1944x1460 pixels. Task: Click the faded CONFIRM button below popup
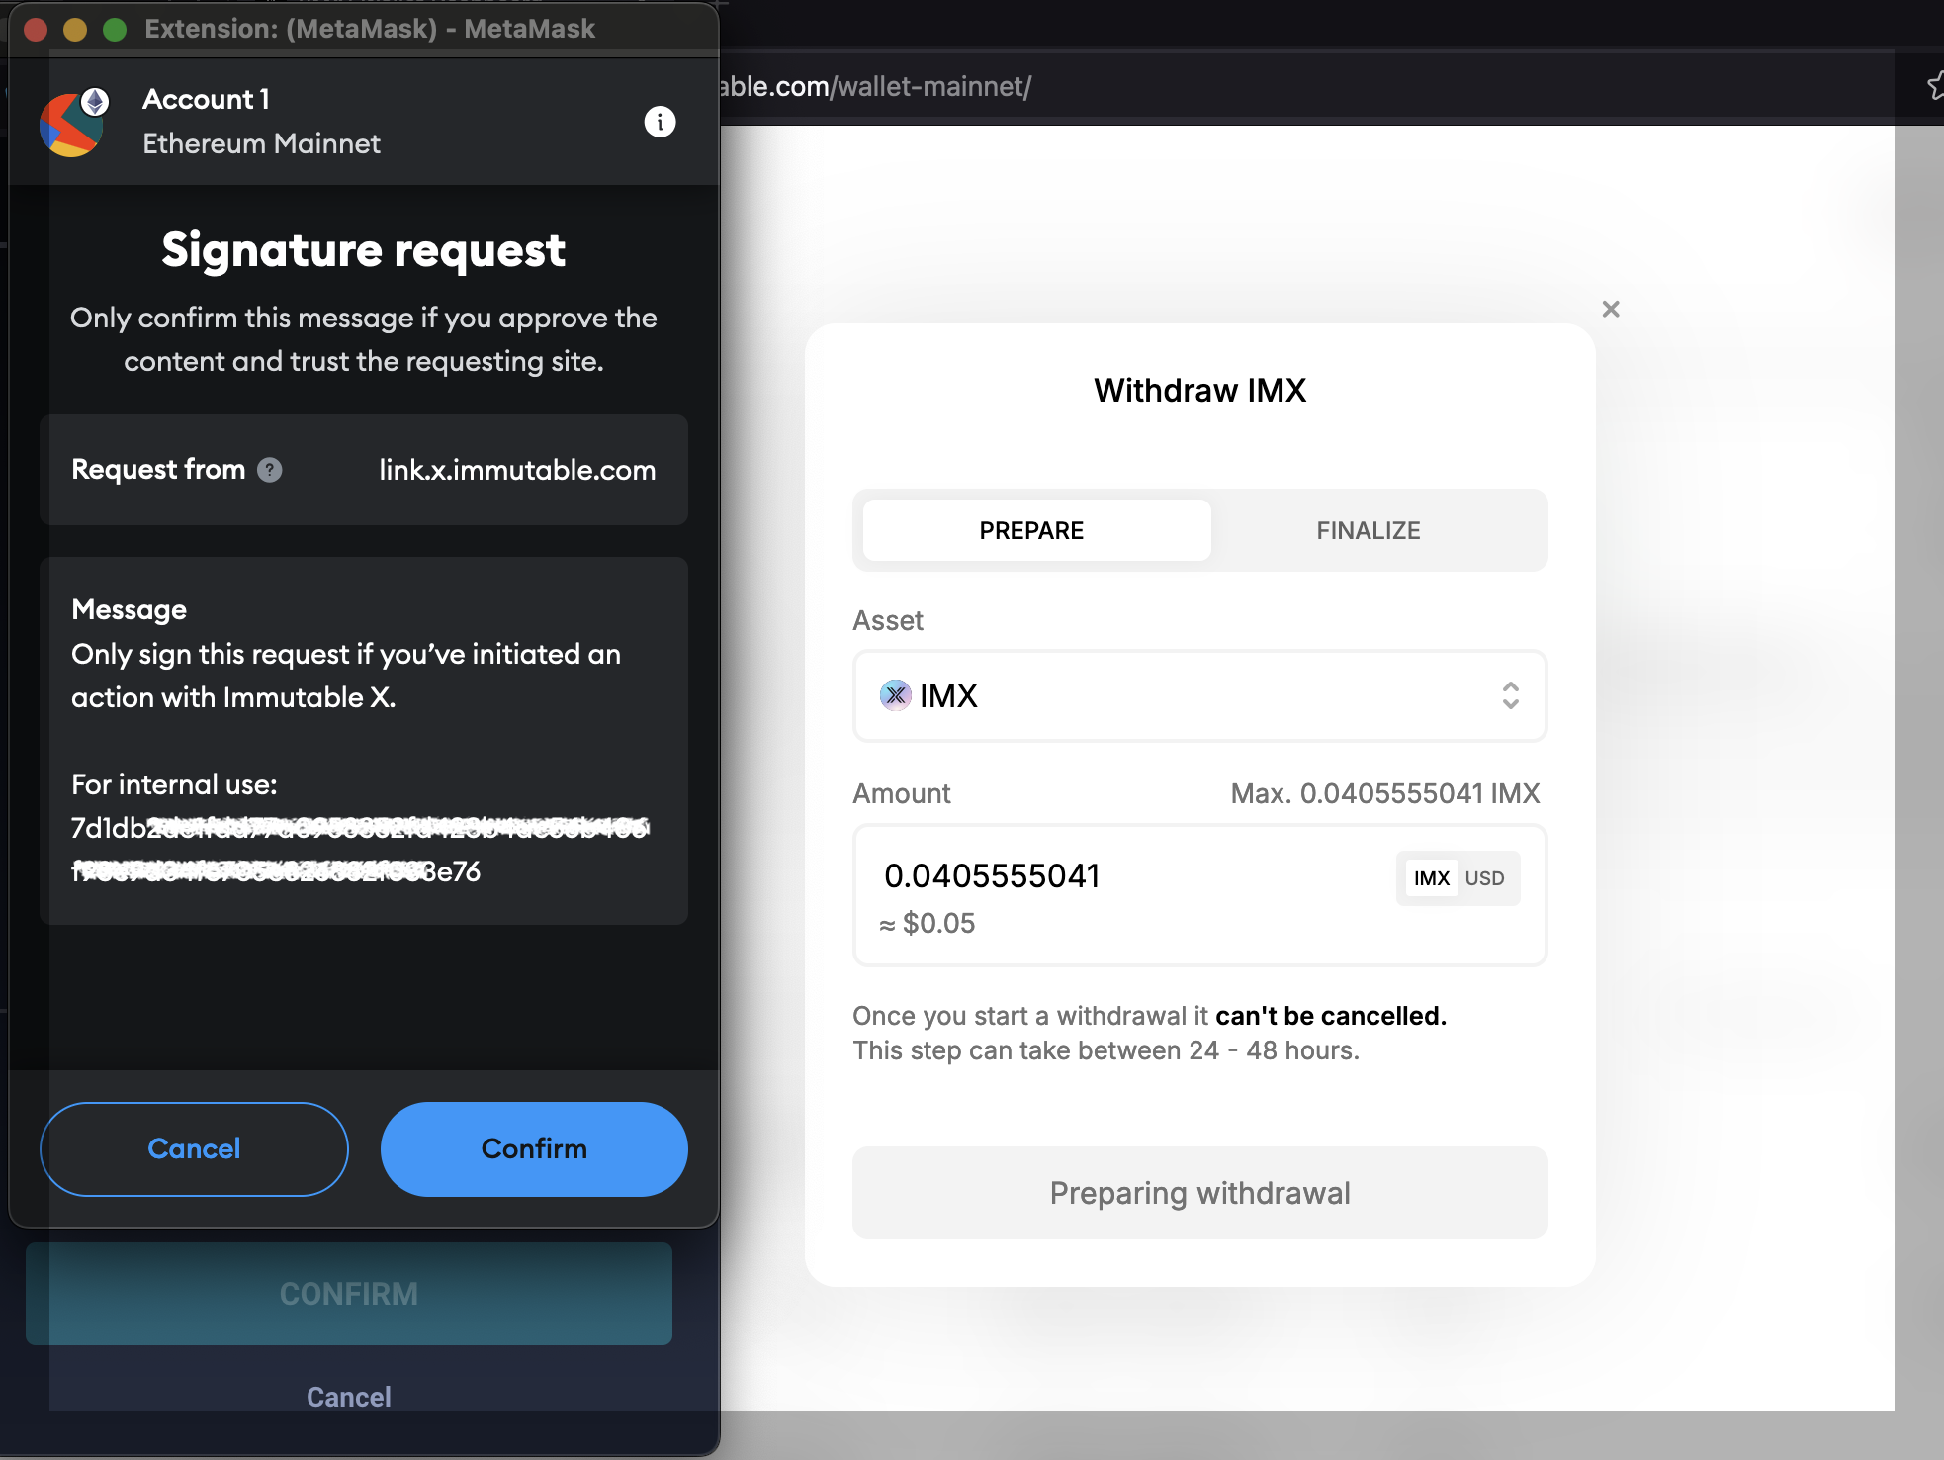click(x=349, y=1294)
